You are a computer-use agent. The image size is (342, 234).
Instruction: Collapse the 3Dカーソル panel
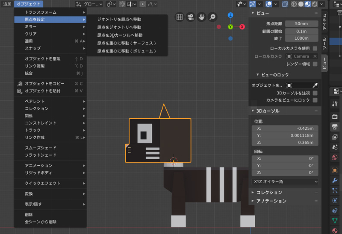(x=267, y=111)
